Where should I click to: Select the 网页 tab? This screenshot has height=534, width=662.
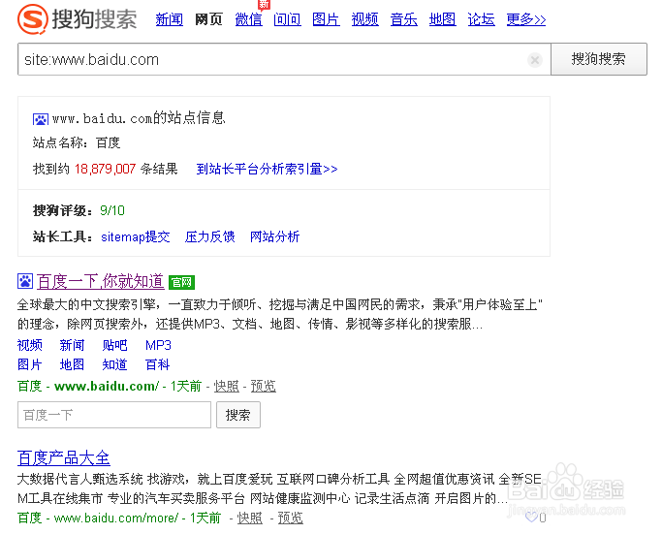[208, 19]
